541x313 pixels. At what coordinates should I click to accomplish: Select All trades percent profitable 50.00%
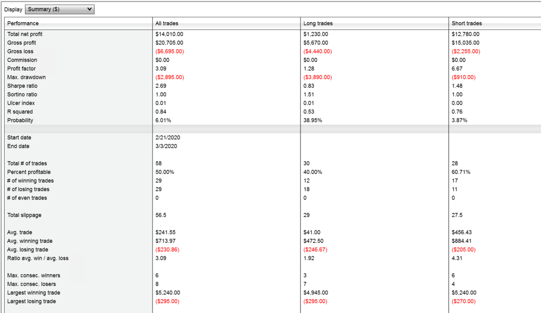coord(165,172)
